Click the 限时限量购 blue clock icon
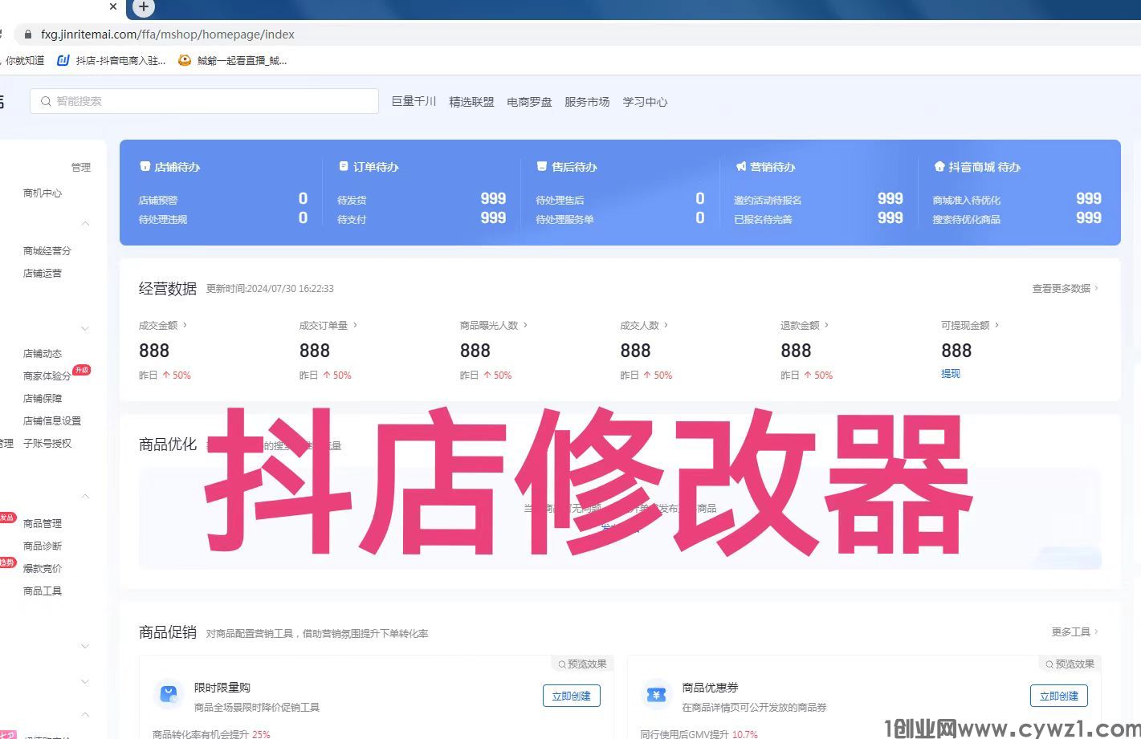 click(169, 695)
